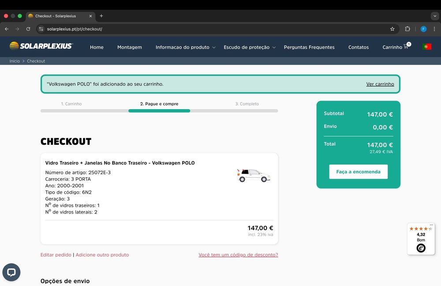Click the Geração: 3 line
This screenshot has width=441, height=286.
coord(57,199)
